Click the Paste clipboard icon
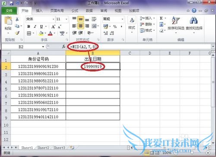The height and width of the screenshot is (157, 216). coord(8,20)
